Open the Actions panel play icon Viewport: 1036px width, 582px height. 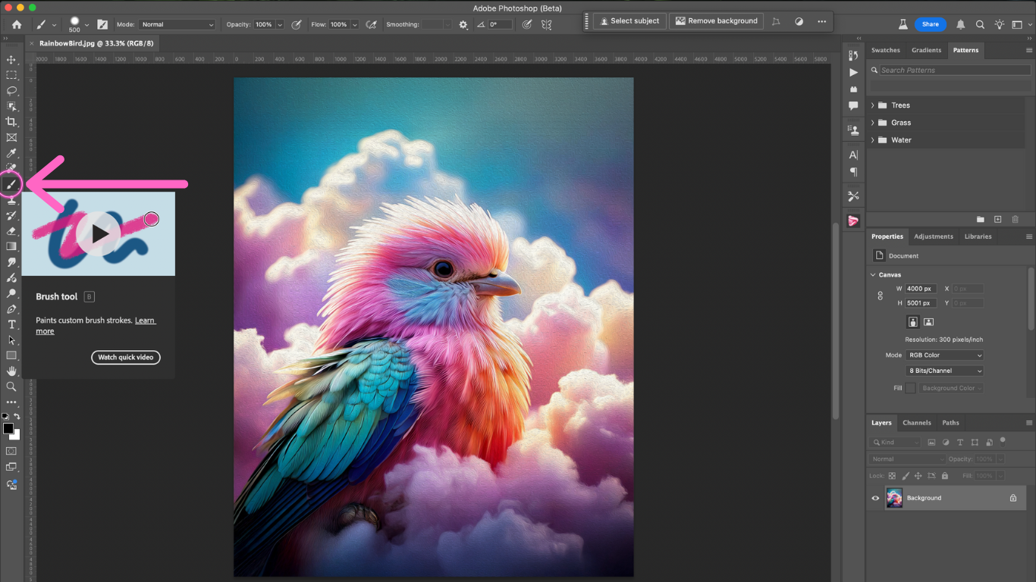[853, 72]
